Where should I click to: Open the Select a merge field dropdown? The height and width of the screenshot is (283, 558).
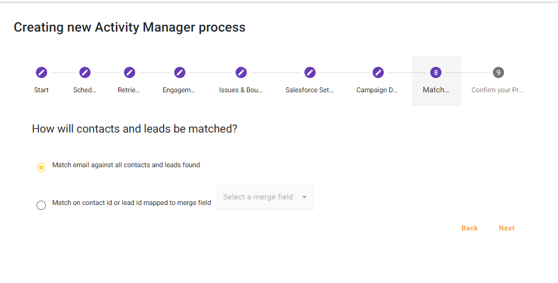pos(259,197)
